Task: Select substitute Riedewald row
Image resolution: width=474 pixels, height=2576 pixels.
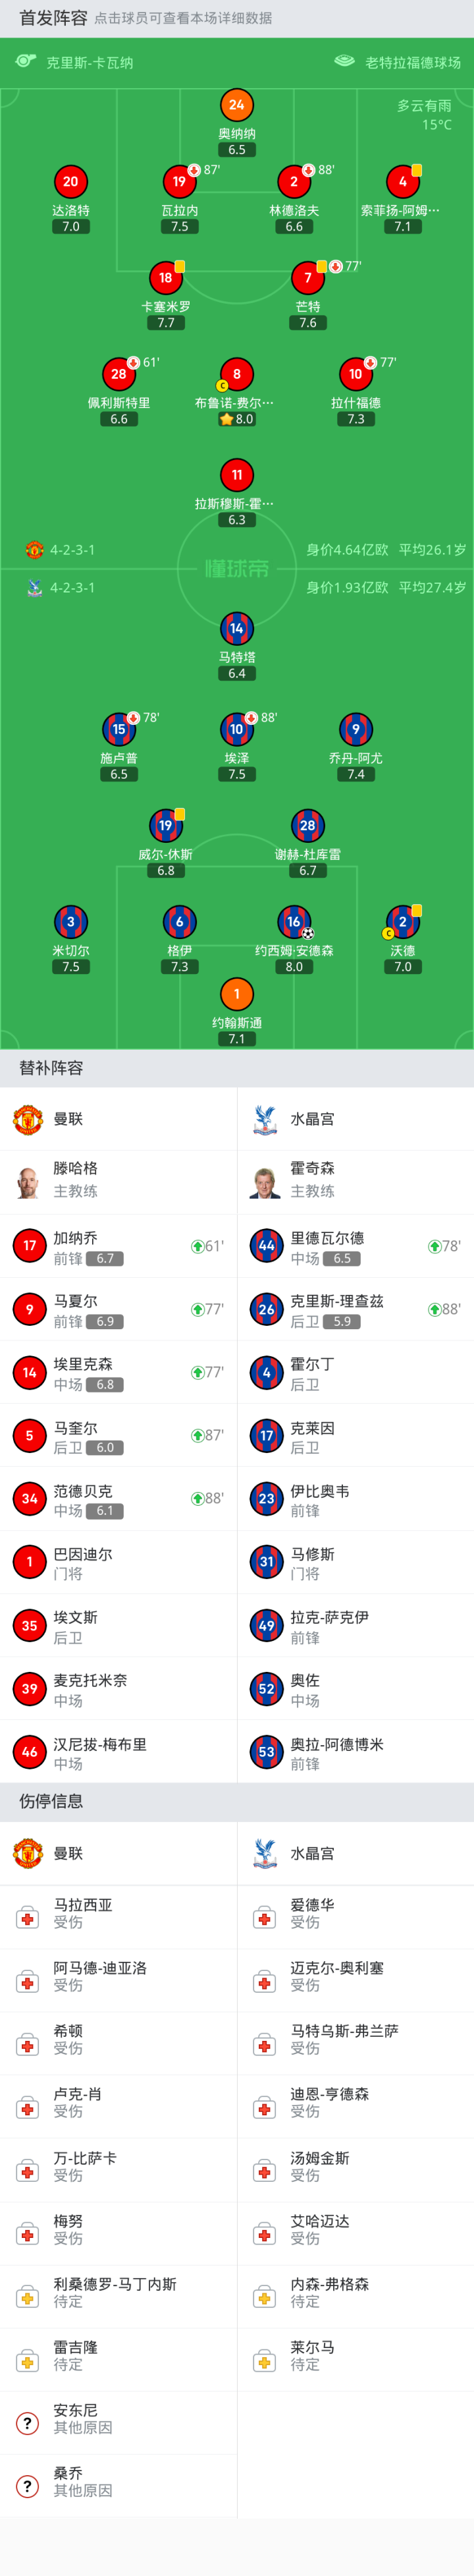Action: (355, 1247)
